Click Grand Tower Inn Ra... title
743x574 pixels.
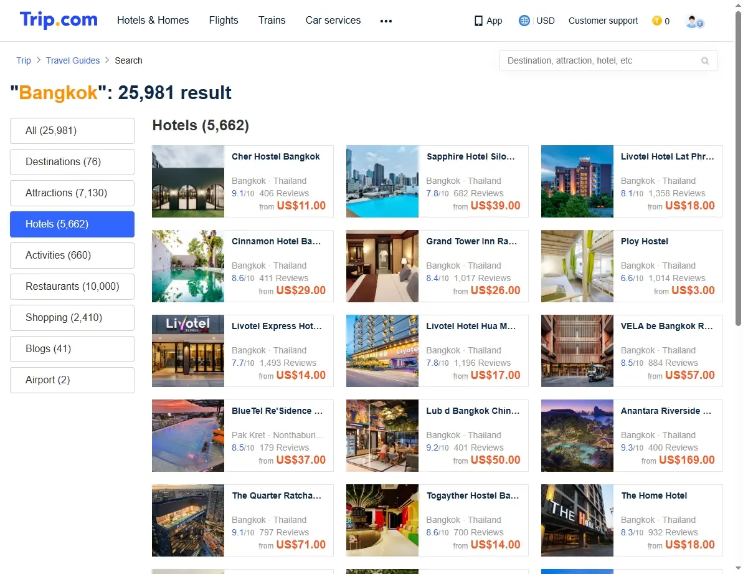tap(471, 242)
